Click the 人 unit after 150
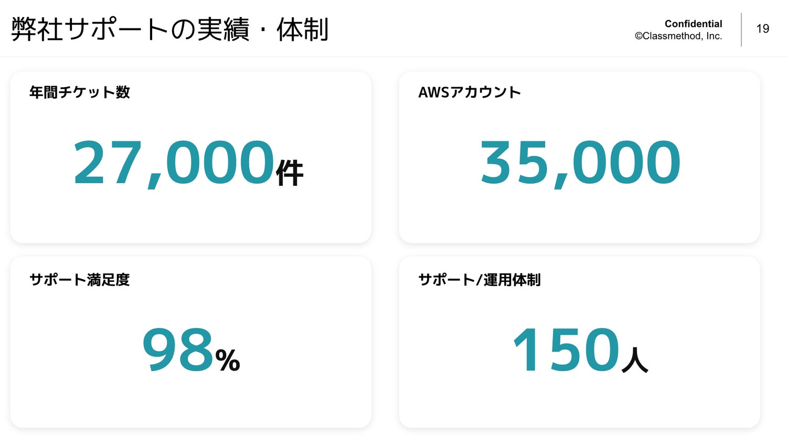787x443 pixels. [x=635, y=360]
